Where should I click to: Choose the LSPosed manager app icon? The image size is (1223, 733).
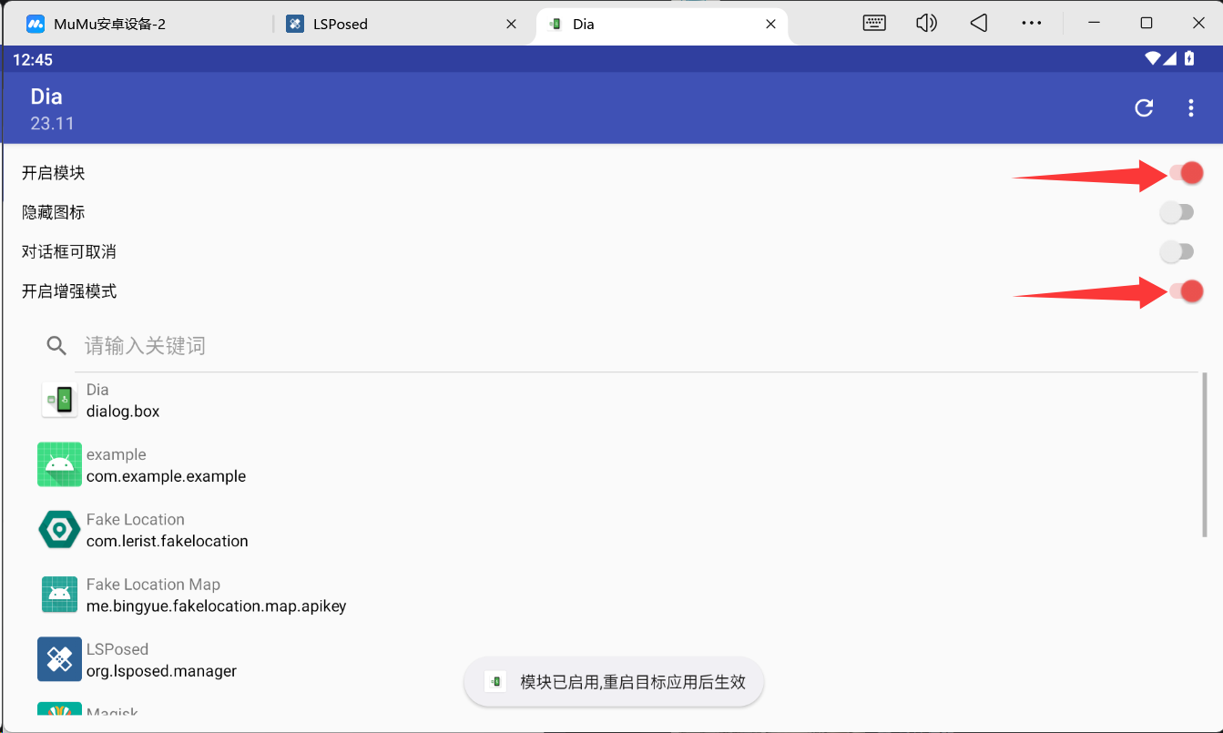60,659
